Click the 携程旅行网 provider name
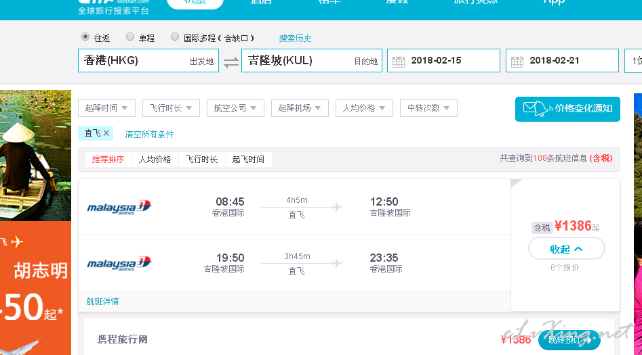Viewport: 642px width, 355px height. [x=123, y=339]
